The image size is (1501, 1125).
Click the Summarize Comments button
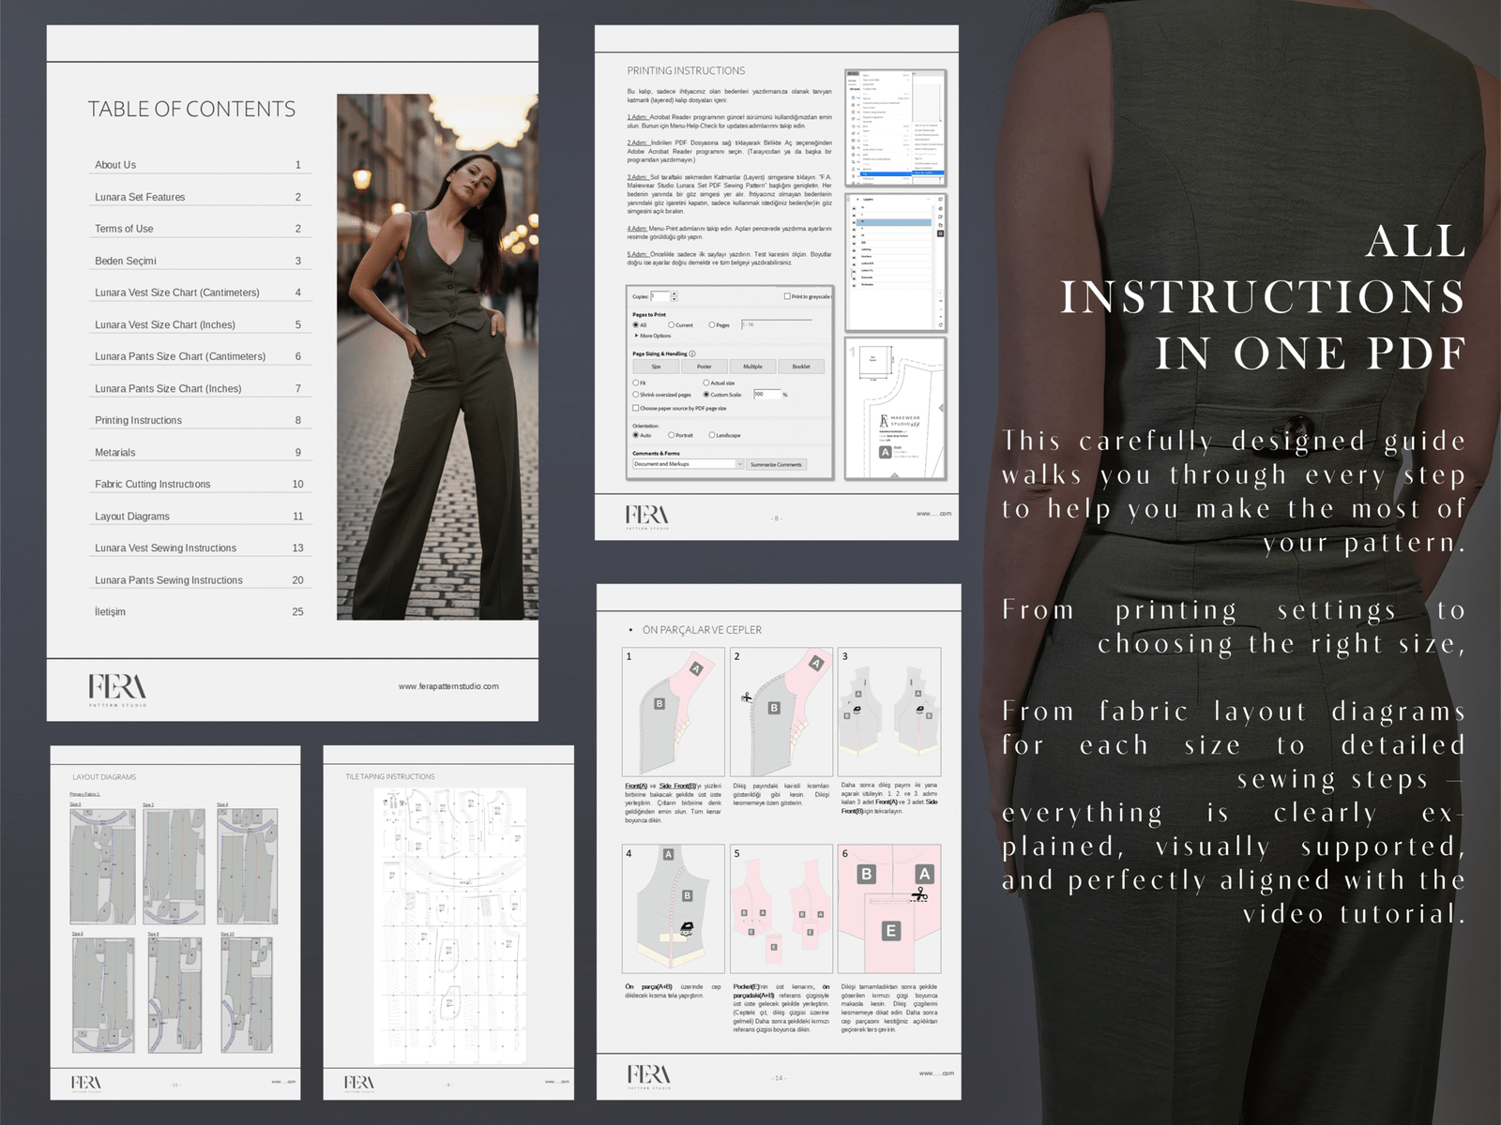coord(776,464)
